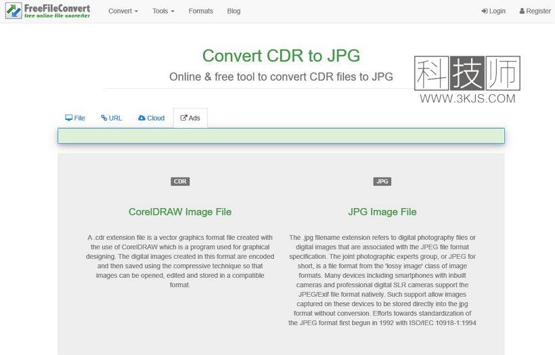Click the Convert CDR to JPG title
Screen dimensions: 555x355
(x=281, y=56)
